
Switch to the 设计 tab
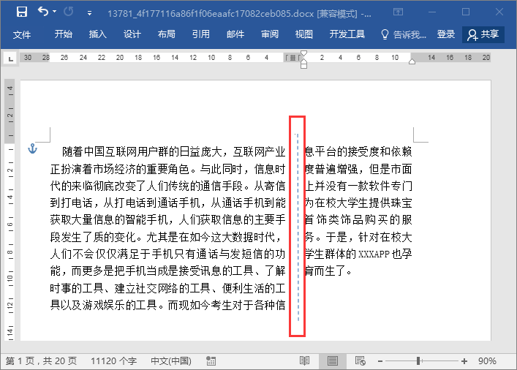tap(132, 34)
